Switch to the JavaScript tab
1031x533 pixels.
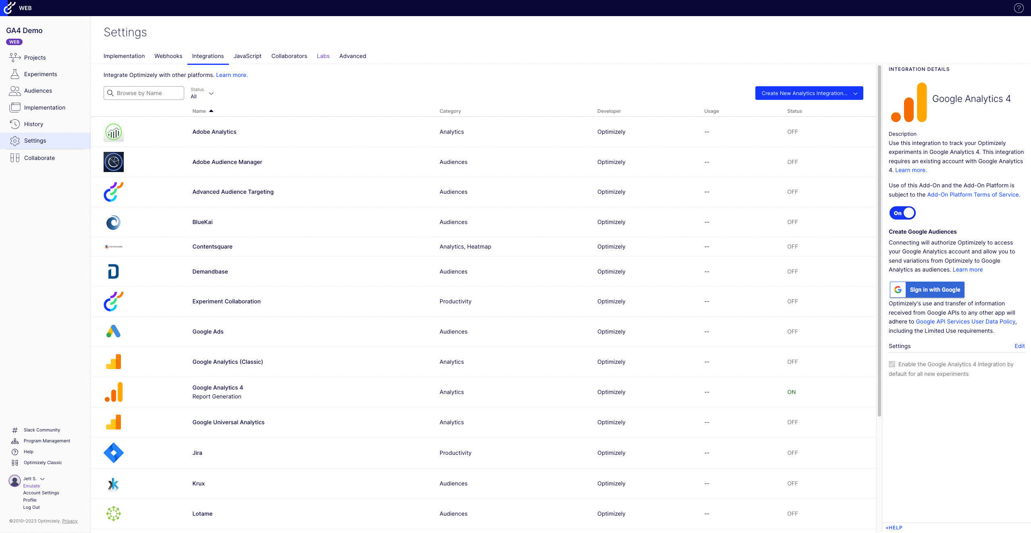(247, 56)
